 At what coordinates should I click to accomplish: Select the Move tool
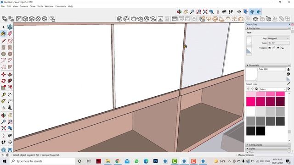point(3,74)
